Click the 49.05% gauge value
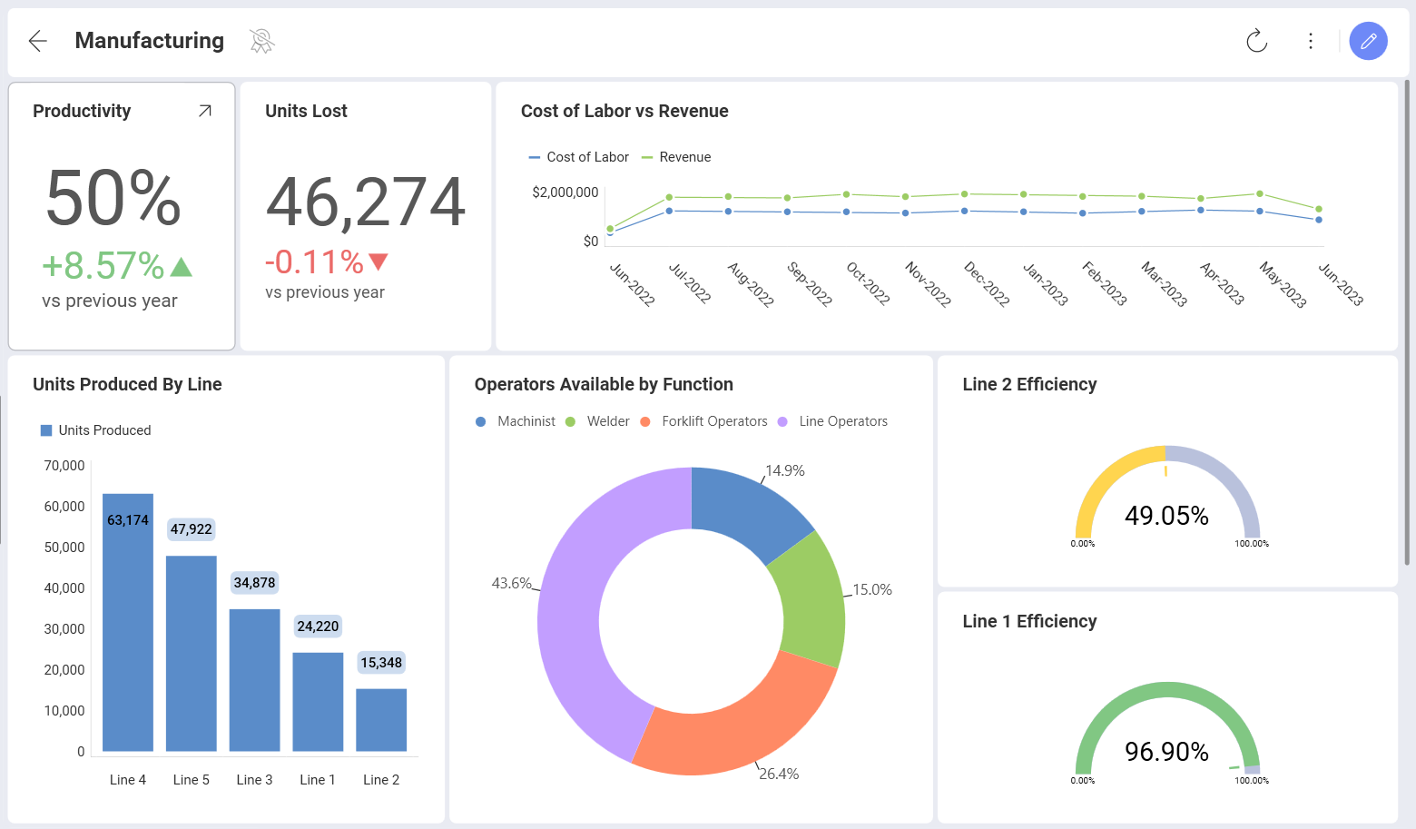Image resolution: width=1416 pixels, height=829 pixels. (x=1166, y=516)
